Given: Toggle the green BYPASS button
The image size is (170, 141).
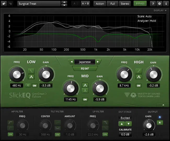Looking at the screenshot, I should point(140,4).
